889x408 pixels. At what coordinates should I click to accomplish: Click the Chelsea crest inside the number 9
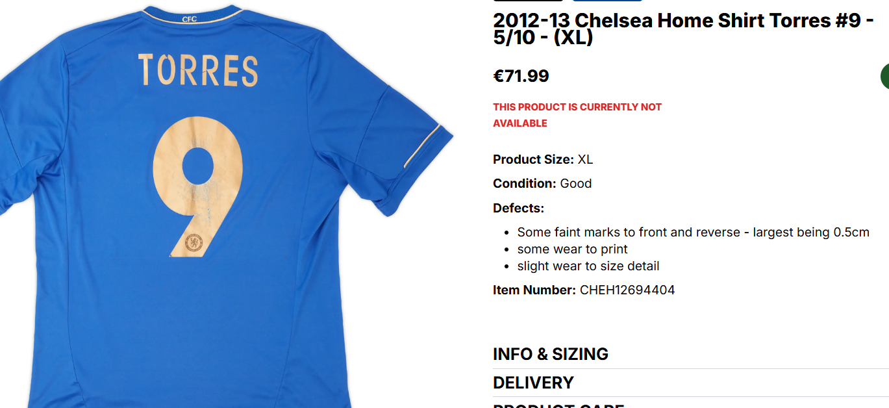point(194,243)
